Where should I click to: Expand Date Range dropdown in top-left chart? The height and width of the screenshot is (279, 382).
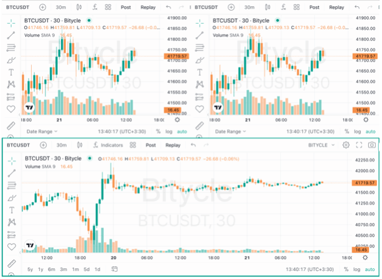41,131
